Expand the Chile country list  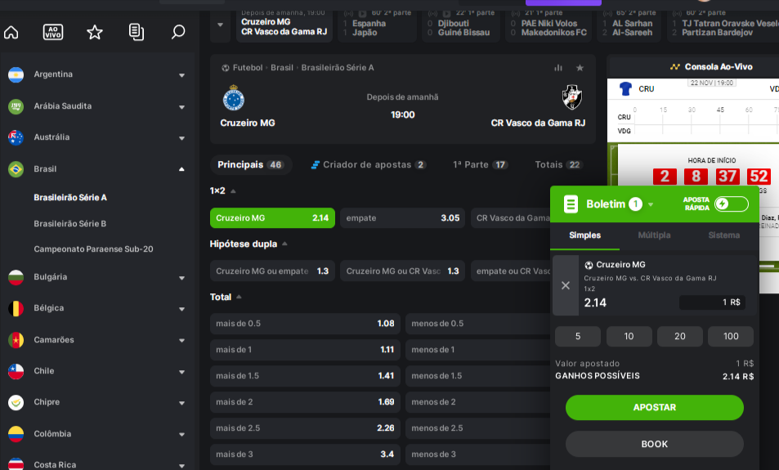click(181, 372)
